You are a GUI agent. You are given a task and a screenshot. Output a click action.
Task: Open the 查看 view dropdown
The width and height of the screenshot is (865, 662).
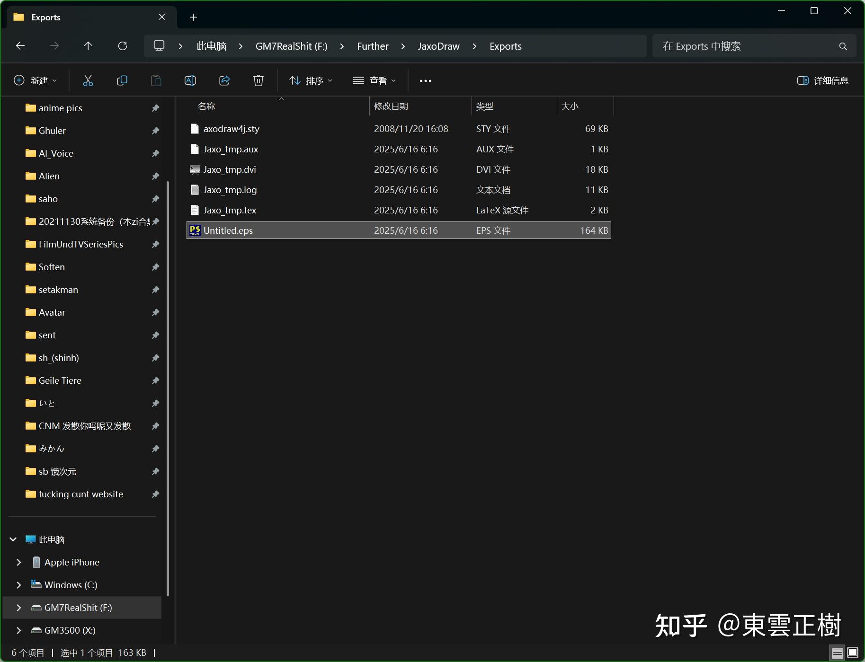click(x=374, y=81)
